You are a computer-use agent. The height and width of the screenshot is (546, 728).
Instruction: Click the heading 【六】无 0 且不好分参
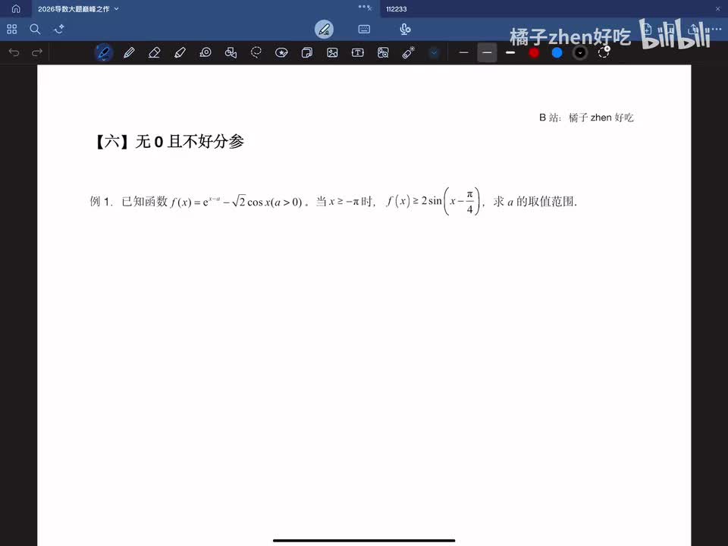coord(169,141)
